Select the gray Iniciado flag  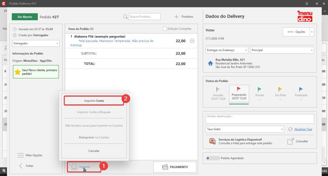tap(218, 89)
